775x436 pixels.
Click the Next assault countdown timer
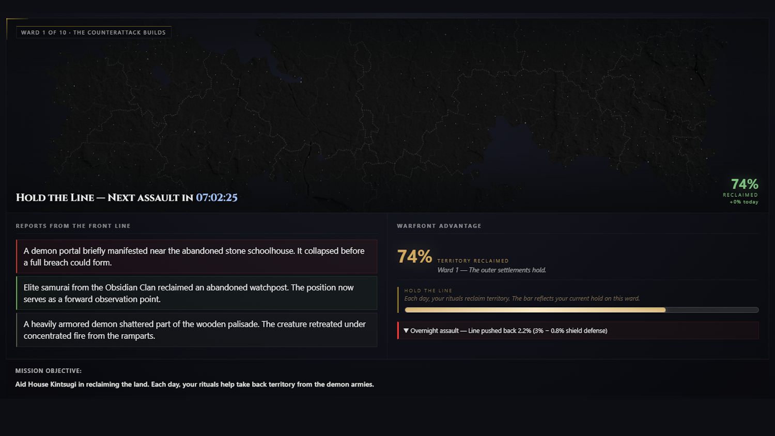tap(216, 197)
